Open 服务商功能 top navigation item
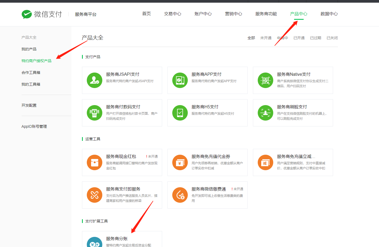This screenshot has width=379, height=247. 266,14
